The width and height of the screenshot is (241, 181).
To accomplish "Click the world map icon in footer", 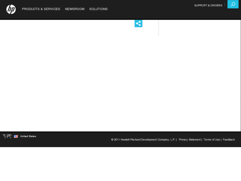I will [x=7, y=136].
